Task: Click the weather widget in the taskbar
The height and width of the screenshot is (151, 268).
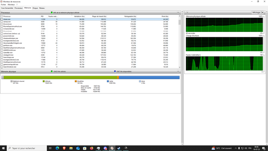Action: (x=222, y=148)
